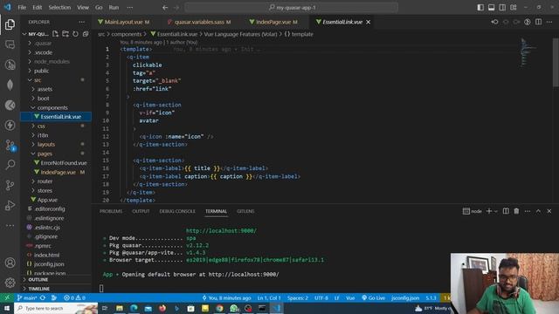Open the new terminal dropdown arrow
This screenshot has height=314, width=559.
tap(496, 211)
